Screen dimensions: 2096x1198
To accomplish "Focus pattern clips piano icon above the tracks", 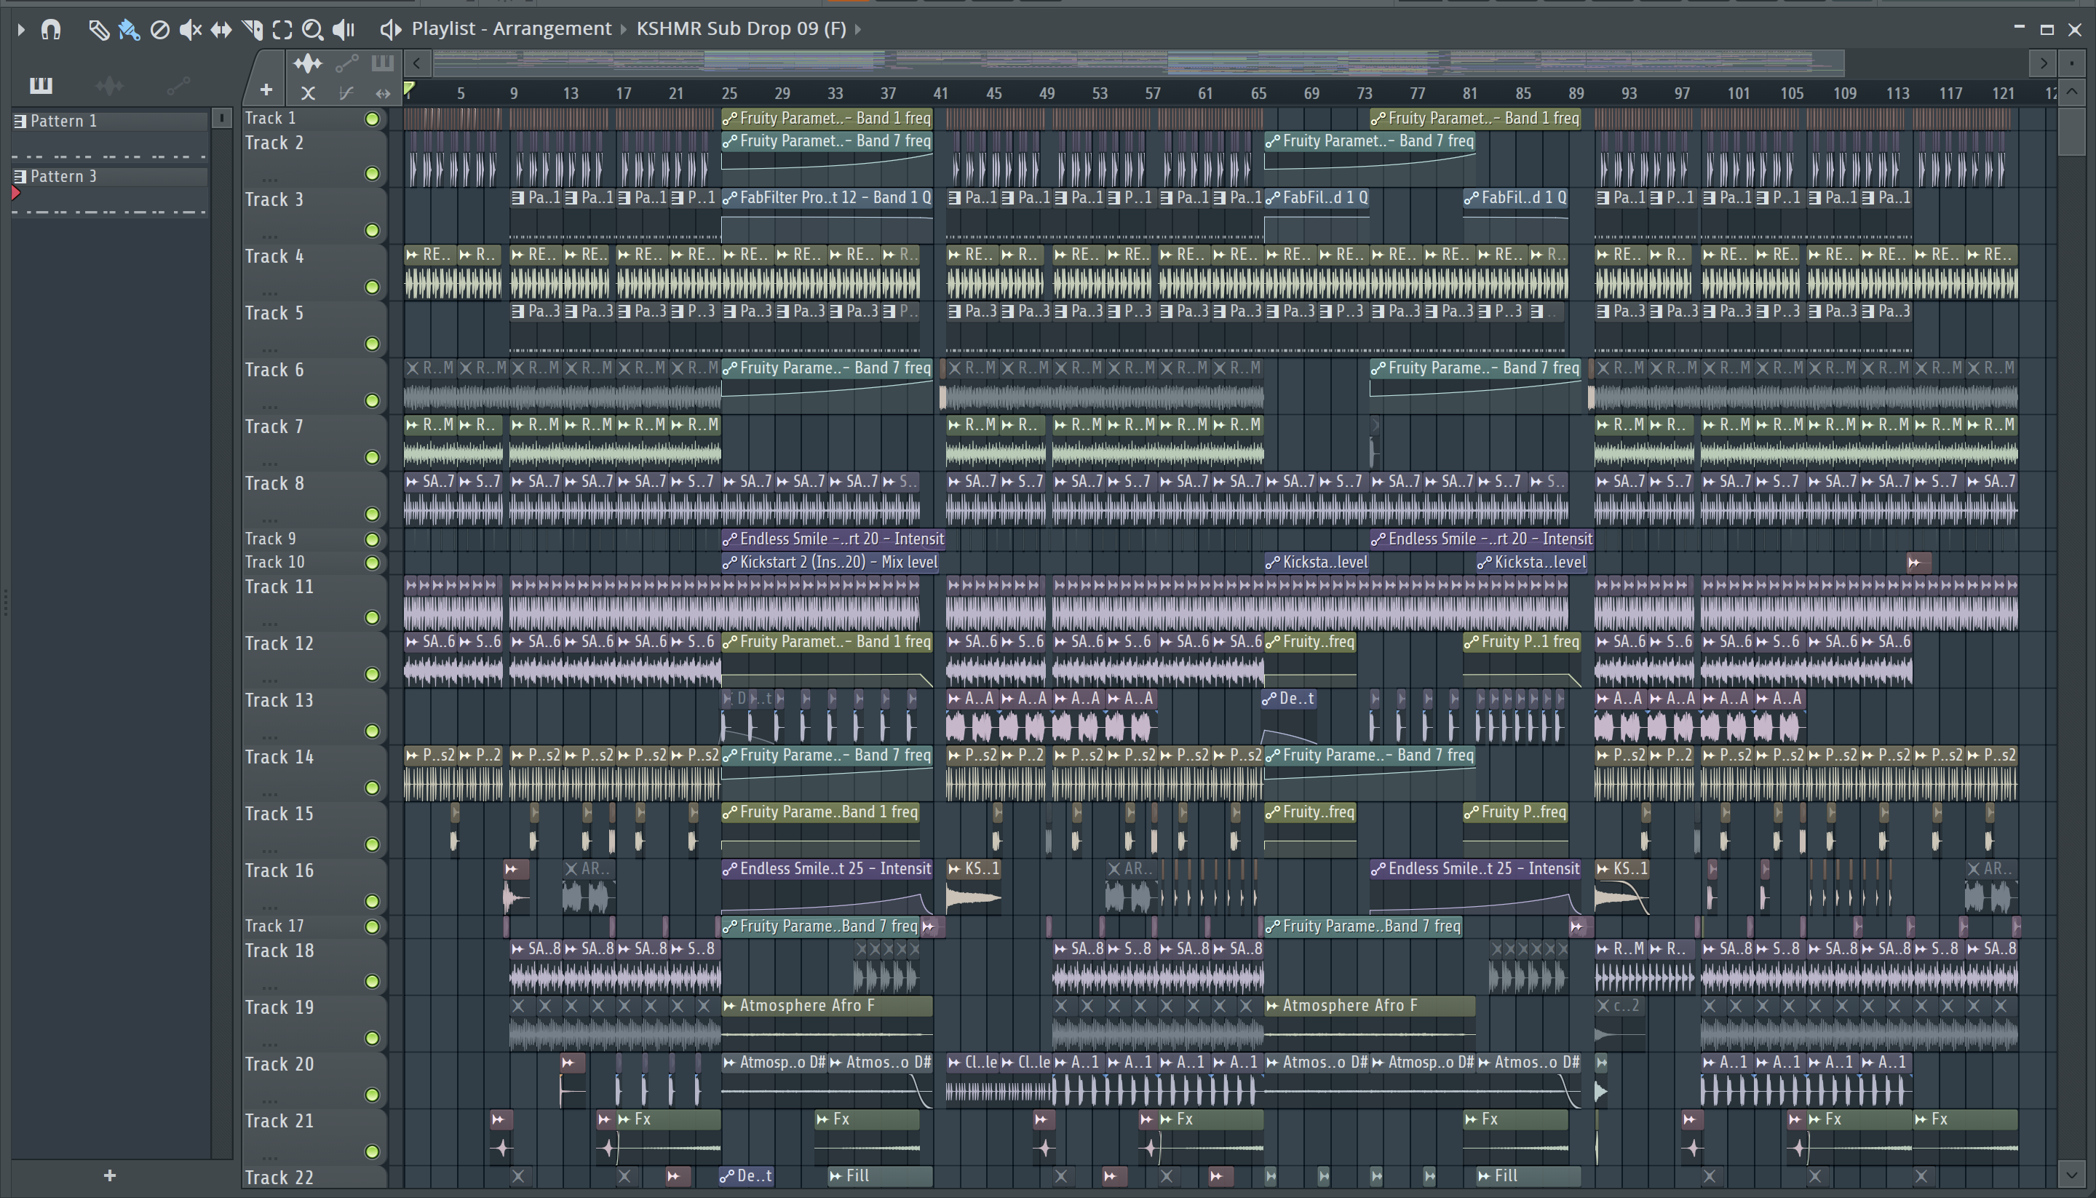I will pyautogui.click(x=383, y=63).
